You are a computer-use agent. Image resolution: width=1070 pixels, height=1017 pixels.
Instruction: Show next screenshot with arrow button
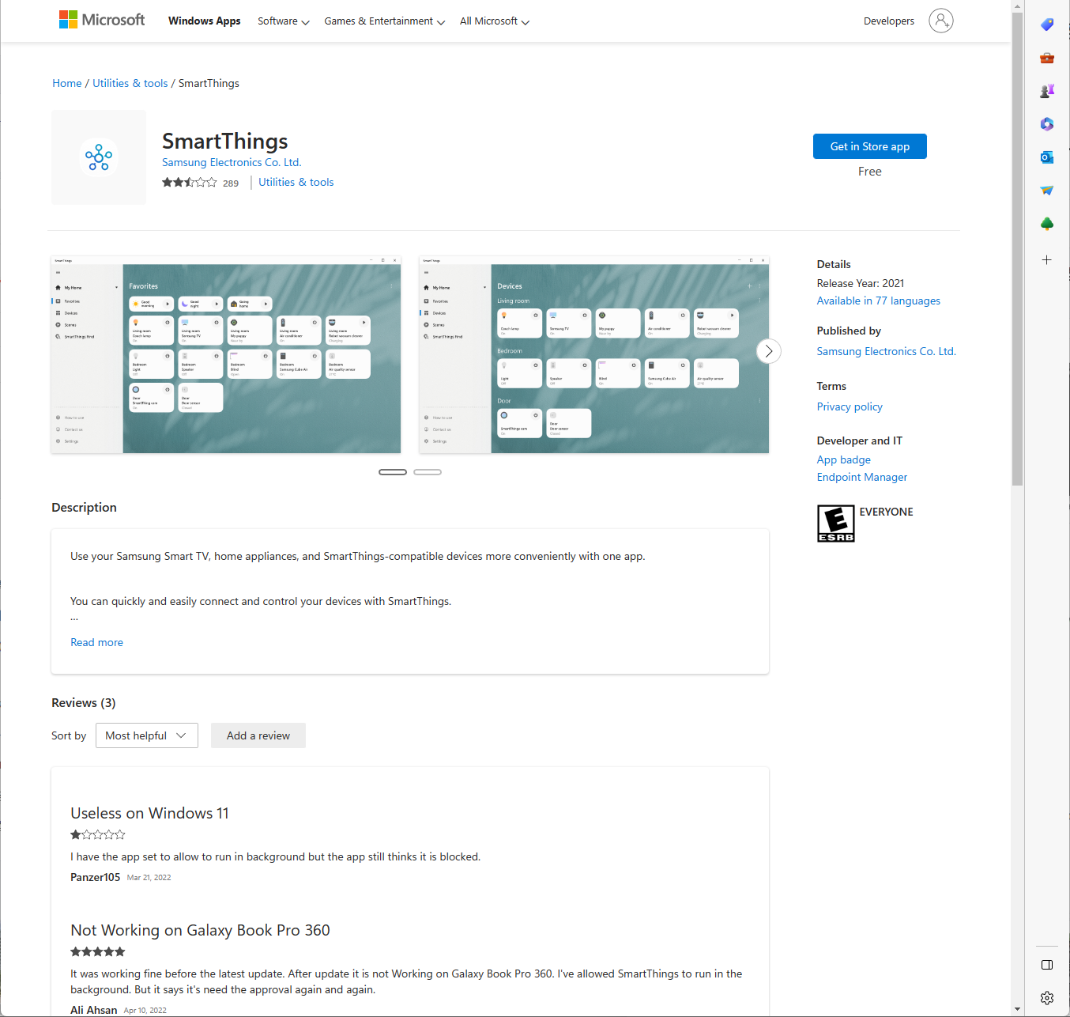pos(769,351)
